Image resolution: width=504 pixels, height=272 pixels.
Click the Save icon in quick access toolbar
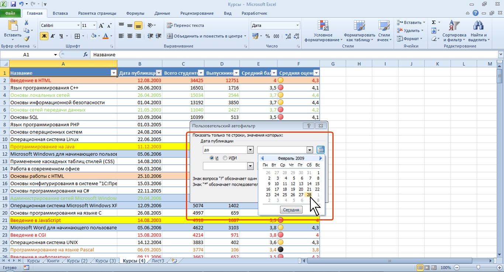coord(13,4)
